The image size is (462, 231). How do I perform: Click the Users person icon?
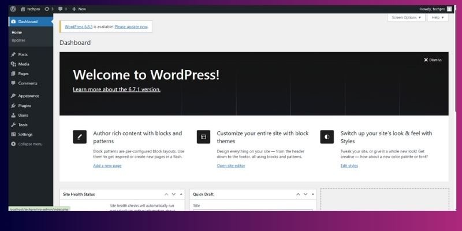click(13, 115)
